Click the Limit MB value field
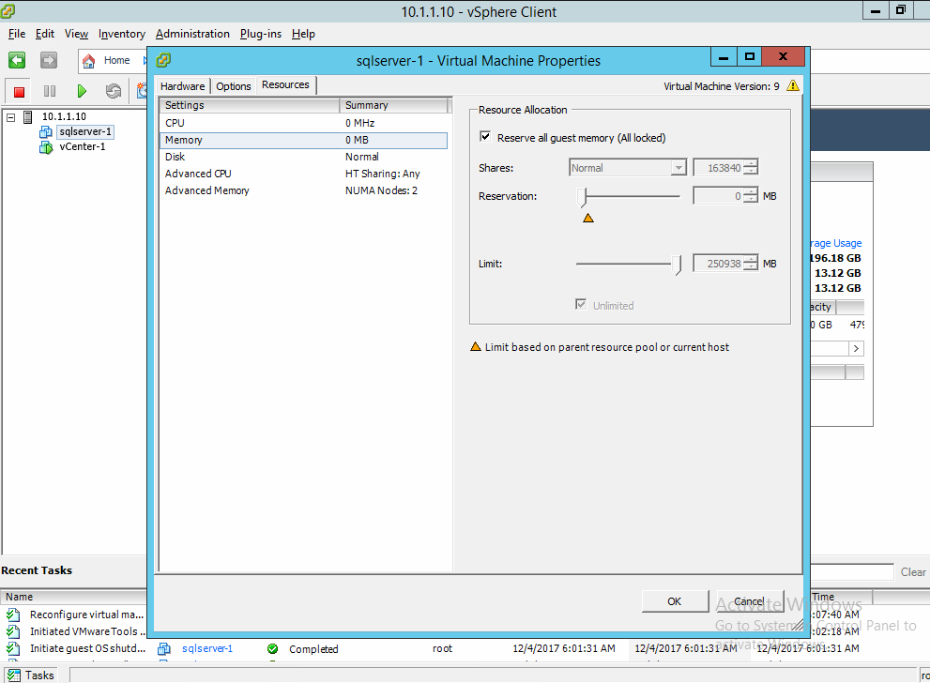The width and height of the screenshot is (930, 683). click(x=718, y=264)
